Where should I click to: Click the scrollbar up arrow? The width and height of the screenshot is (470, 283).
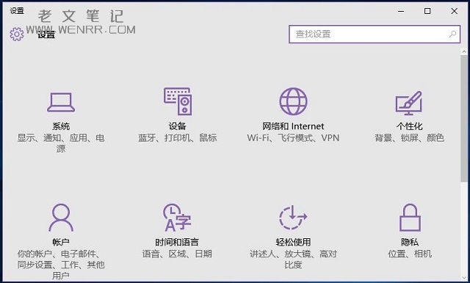(x=464, y=51)
